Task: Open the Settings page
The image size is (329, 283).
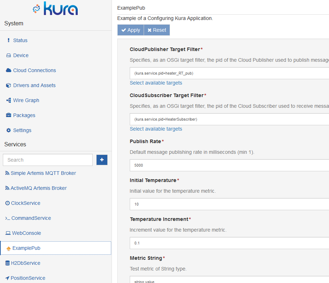Action: click(x=22, y=130)
